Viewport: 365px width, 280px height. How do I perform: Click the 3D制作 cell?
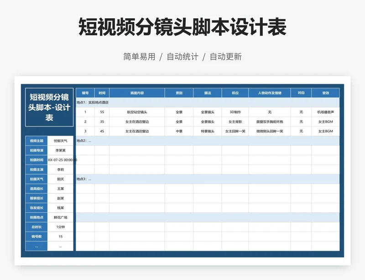pos(235,112)
